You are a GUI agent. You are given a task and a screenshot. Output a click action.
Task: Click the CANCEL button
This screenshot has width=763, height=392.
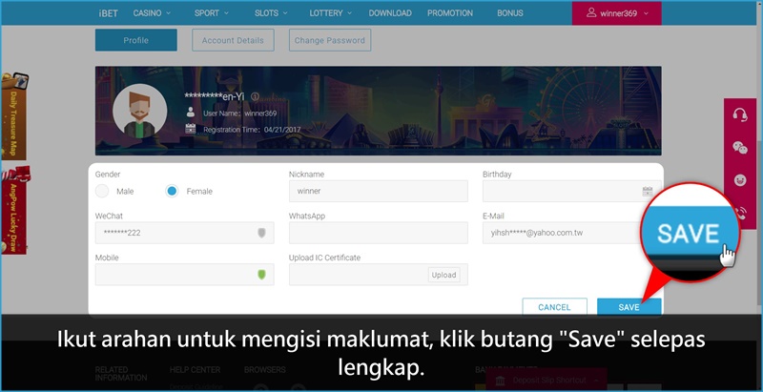point(554,307)
